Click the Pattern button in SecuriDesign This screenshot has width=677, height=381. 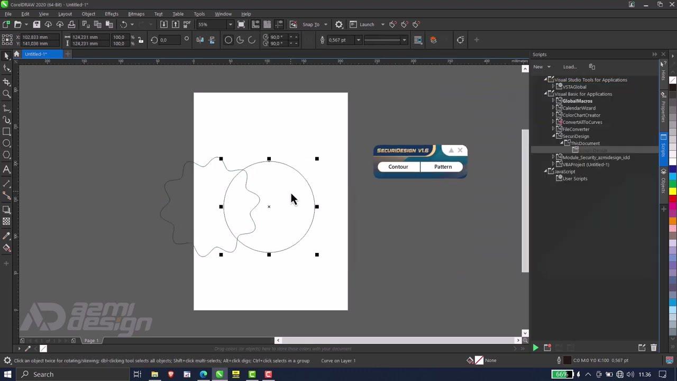tap(443, 167)
